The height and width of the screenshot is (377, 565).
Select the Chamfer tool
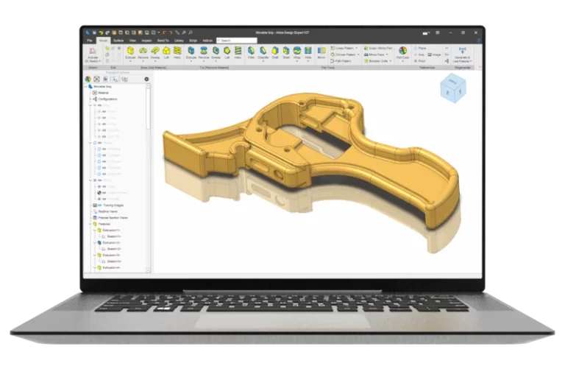click(263, 53)
